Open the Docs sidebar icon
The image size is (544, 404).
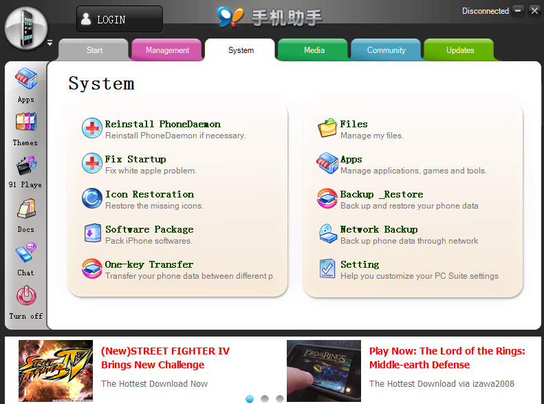click(26, 209)
